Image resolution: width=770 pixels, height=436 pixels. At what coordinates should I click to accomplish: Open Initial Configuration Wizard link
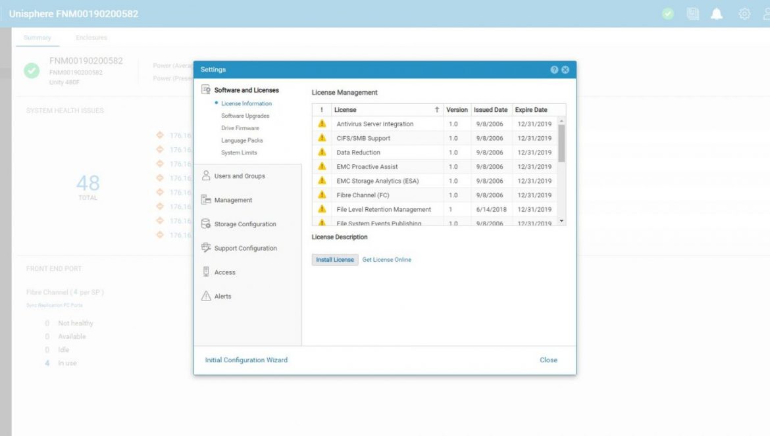point(246,360)
